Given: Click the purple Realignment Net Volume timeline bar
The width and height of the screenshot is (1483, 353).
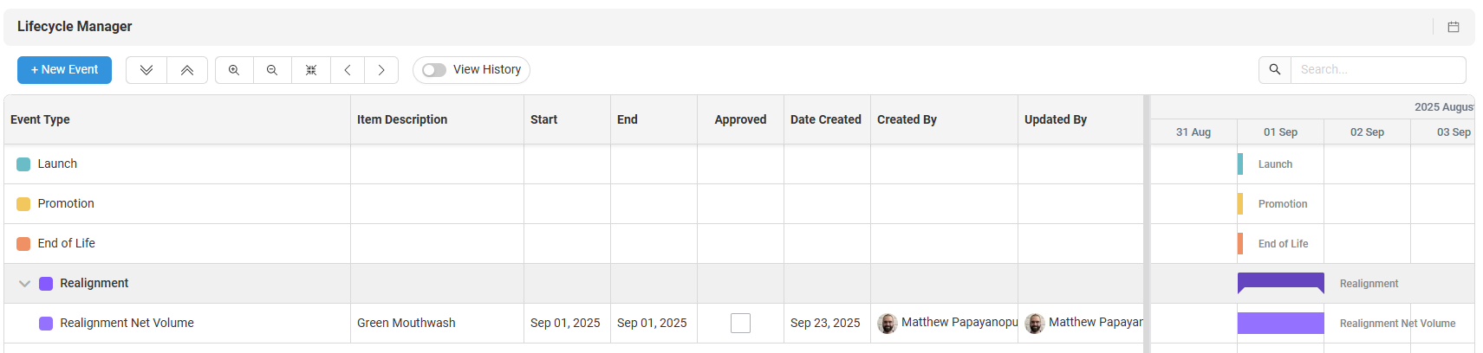Looking at the screenshot, I should [1280, 323].
